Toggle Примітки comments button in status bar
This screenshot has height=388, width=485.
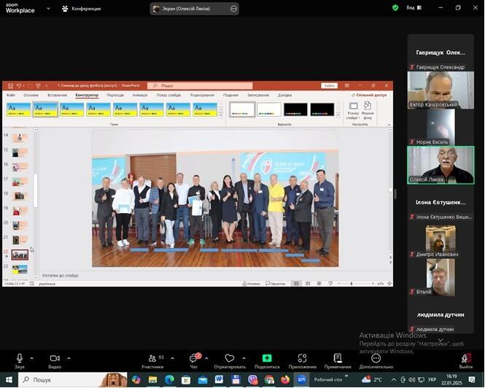coord(275,284)
